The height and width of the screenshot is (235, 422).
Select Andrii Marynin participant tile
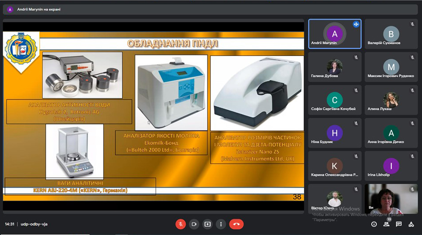pos(335,34)
